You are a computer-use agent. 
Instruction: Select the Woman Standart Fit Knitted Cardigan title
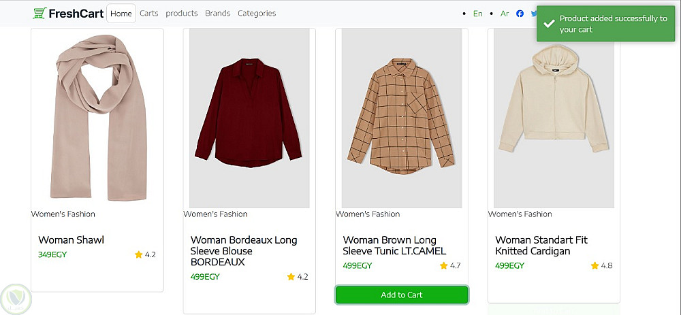[x=541, y=246]
